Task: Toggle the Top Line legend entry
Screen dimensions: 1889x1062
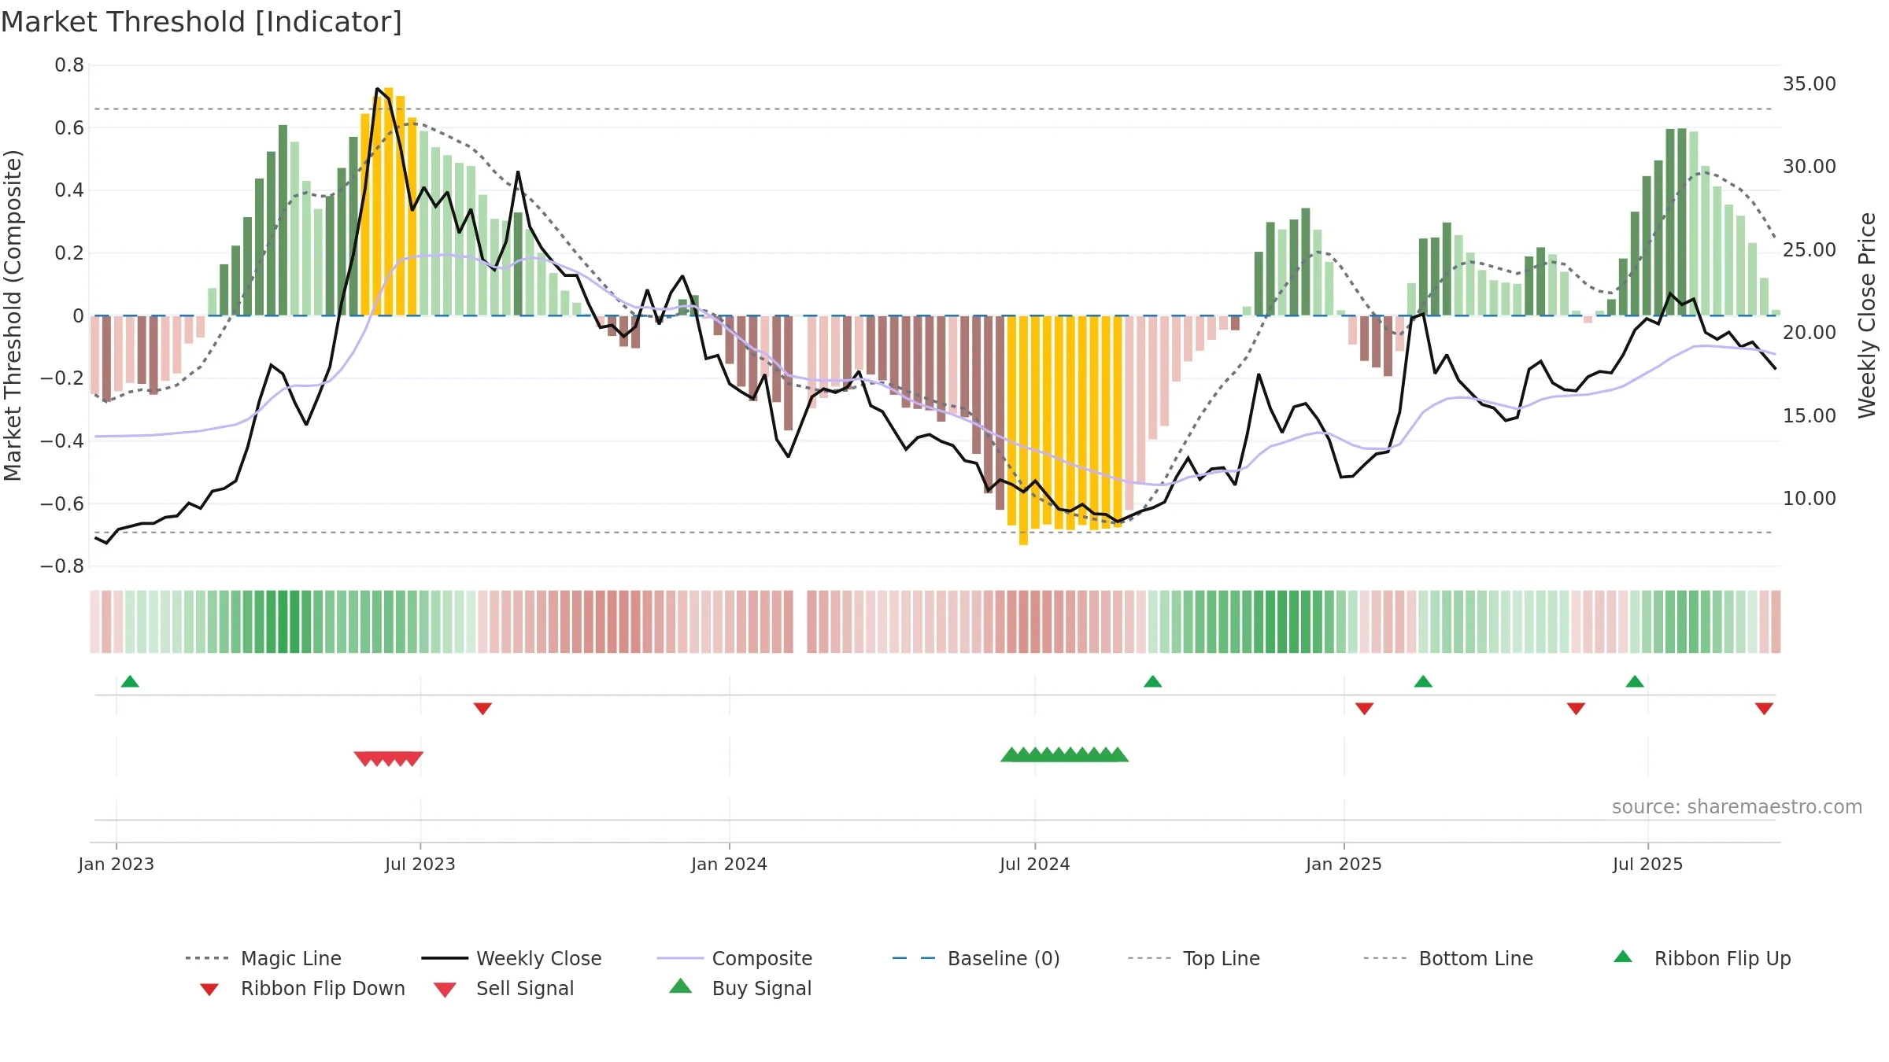Action: 1194,958
